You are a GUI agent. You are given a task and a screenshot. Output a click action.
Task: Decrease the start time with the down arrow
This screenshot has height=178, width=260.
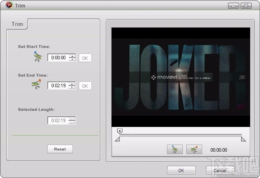click(72, 59)
